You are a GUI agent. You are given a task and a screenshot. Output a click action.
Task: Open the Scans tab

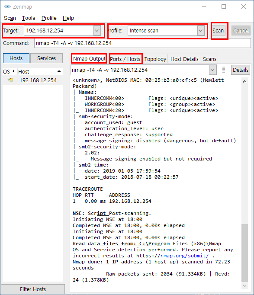pyautogui.click(x=209, y=59)
